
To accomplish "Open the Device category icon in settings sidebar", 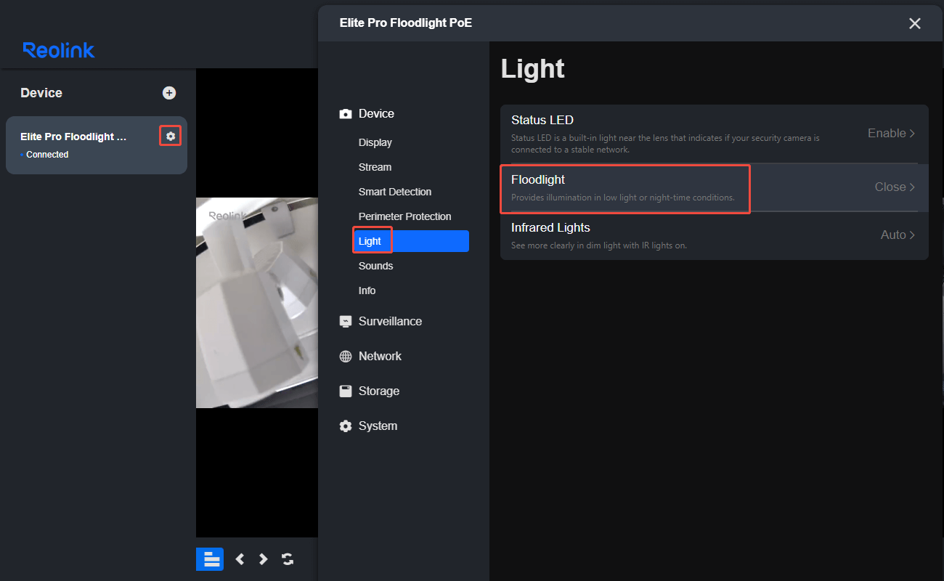I will pyautogui.click(x=345, y=113).
